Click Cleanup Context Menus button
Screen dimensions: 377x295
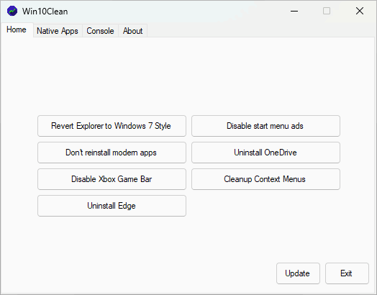pyautogui.click(x=265, y=179)
